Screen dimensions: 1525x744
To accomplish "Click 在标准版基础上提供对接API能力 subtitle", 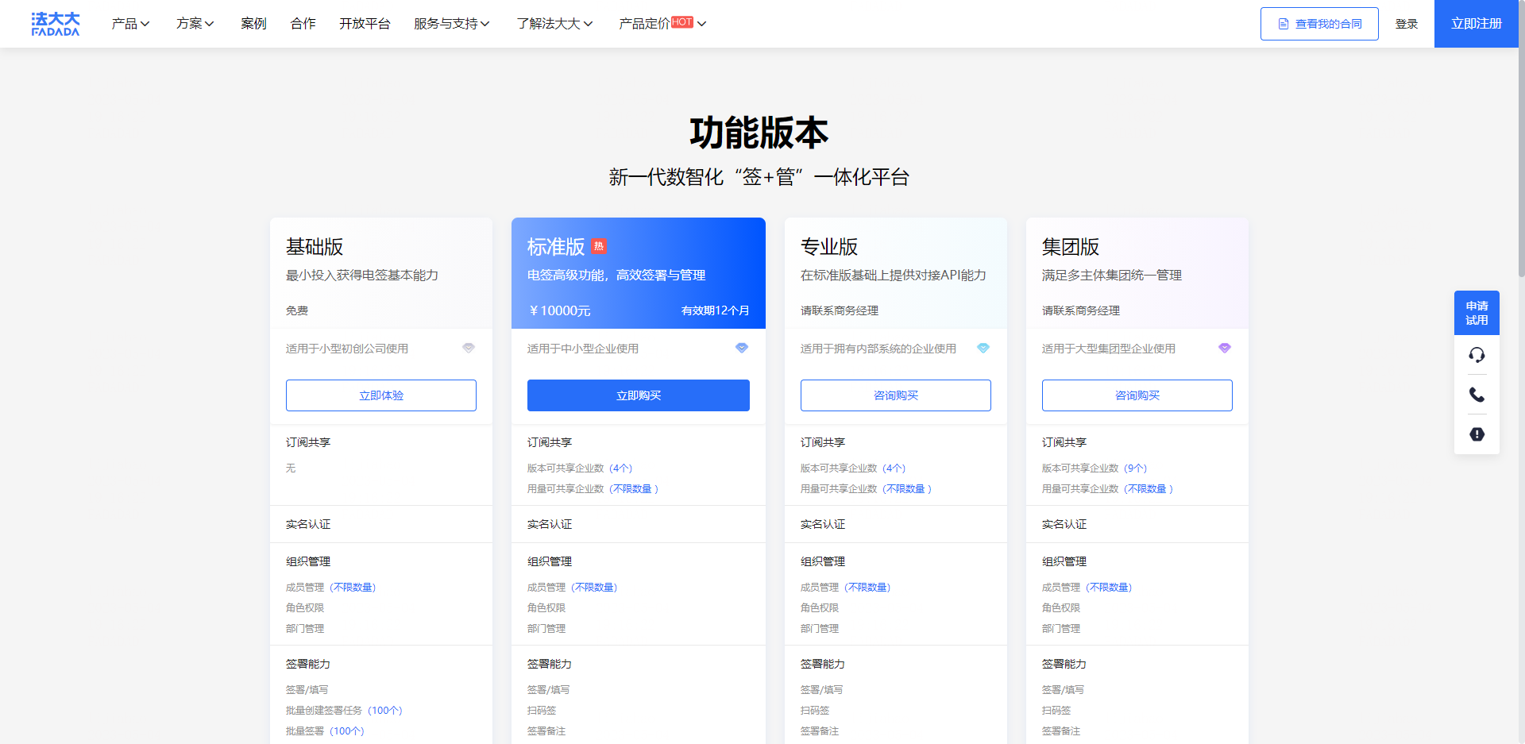I will 894,276.
